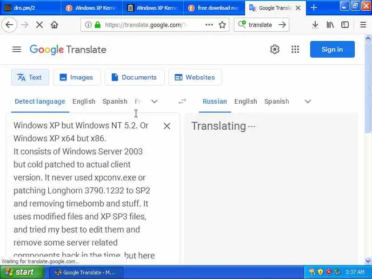
Task: Click the green padlock security icon
Action: pyautogui.click(x=98, y=25)
